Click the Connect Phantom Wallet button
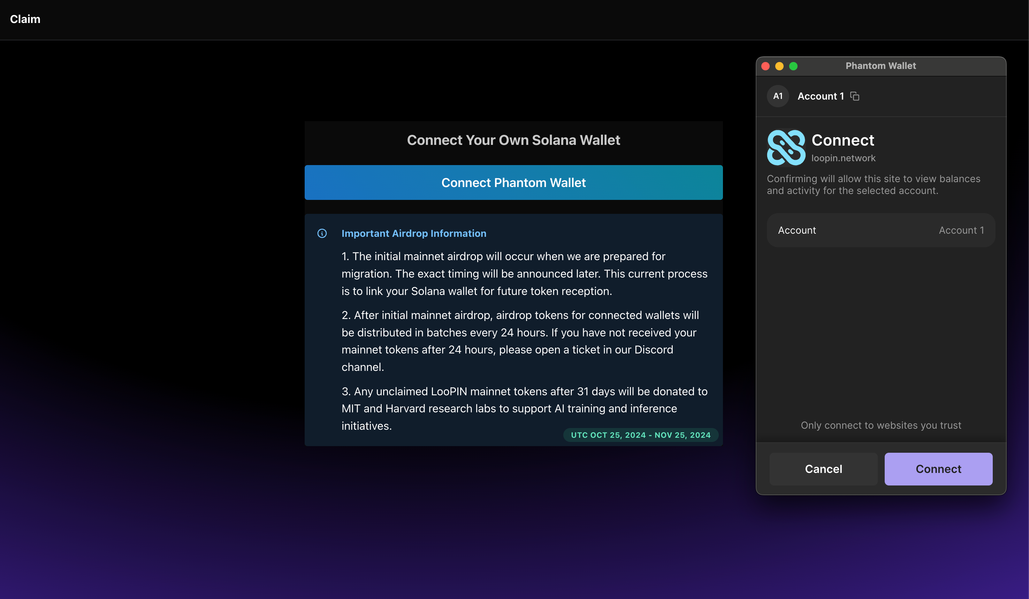1029x599 pixels. coord(513,182)
